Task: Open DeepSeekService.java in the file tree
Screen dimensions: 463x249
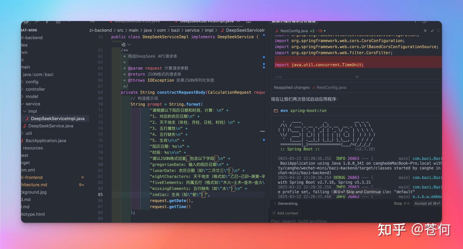Action: (x=50, y=126)
